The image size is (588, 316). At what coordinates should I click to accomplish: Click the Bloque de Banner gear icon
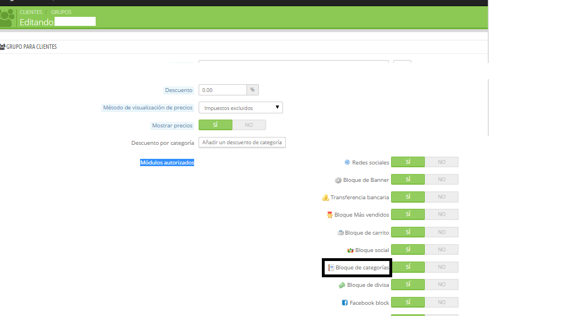(338, 180)
